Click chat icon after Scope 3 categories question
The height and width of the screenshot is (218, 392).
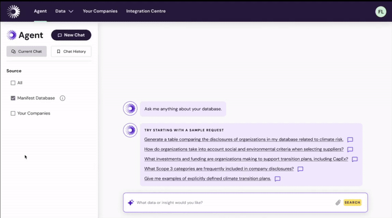300,169
